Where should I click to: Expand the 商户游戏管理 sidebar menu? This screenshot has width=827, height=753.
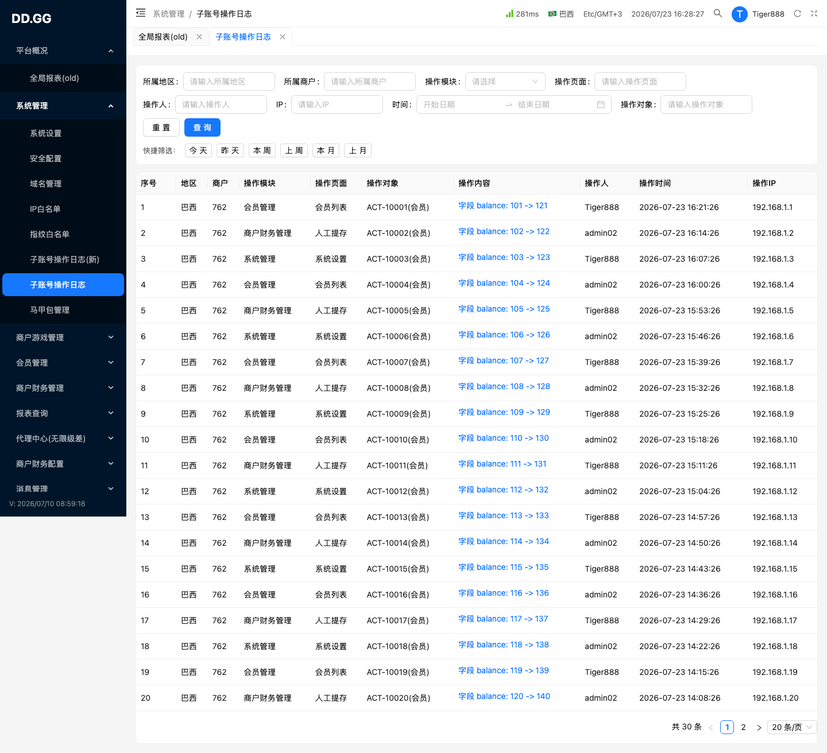(63, 337)
